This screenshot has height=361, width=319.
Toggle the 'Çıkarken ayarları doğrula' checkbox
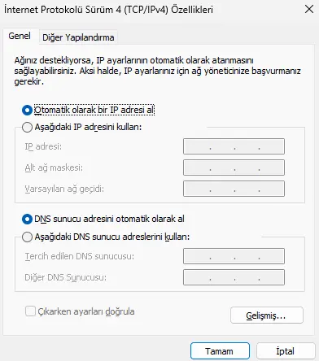(x=30, y=311)
